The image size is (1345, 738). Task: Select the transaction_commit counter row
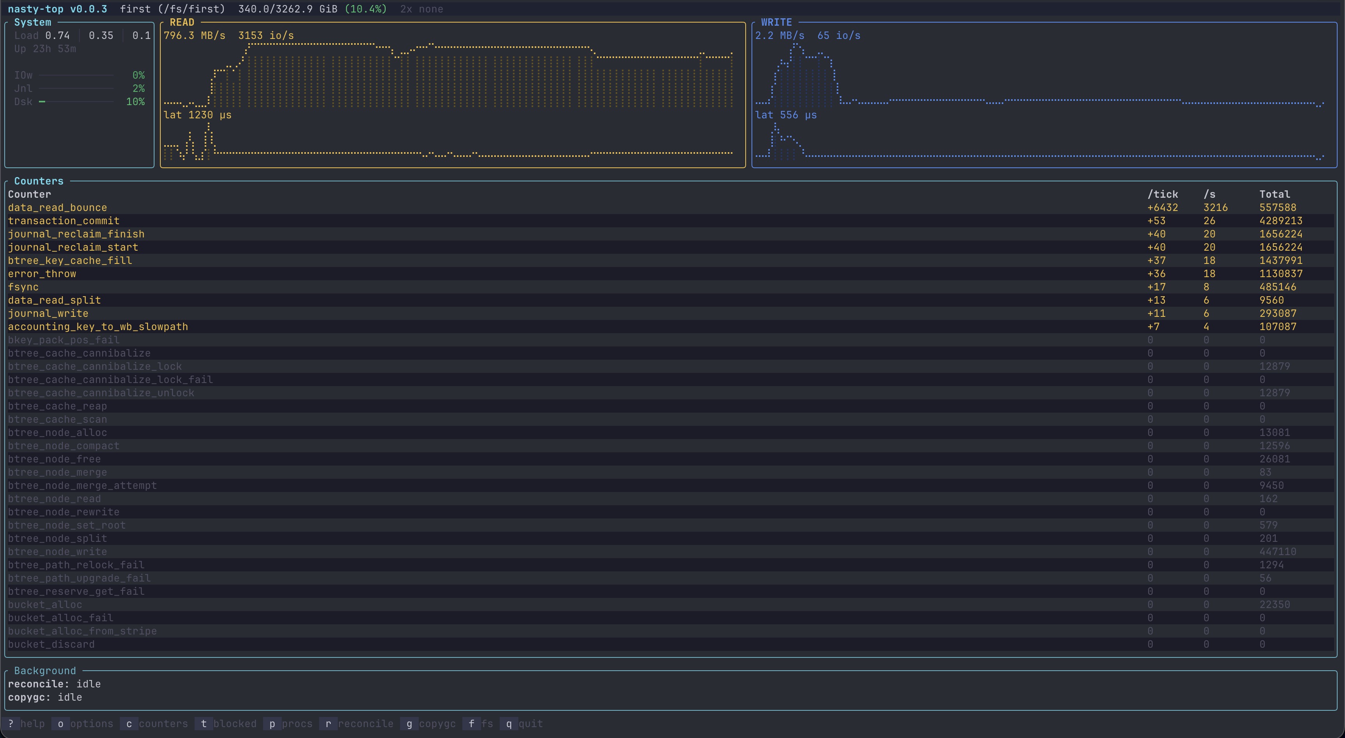click(x=671, y=221)
